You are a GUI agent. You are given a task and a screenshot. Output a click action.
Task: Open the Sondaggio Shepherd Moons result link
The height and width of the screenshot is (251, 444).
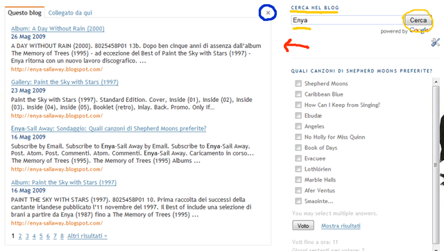(108, 128)
